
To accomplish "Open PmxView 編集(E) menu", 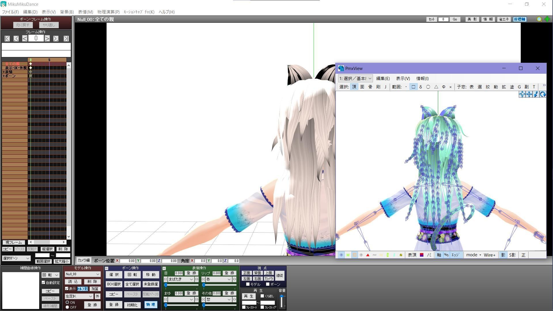I will tap(383, 78).
